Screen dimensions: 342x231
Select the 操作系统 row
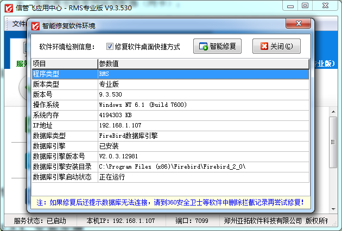[64, 105]
